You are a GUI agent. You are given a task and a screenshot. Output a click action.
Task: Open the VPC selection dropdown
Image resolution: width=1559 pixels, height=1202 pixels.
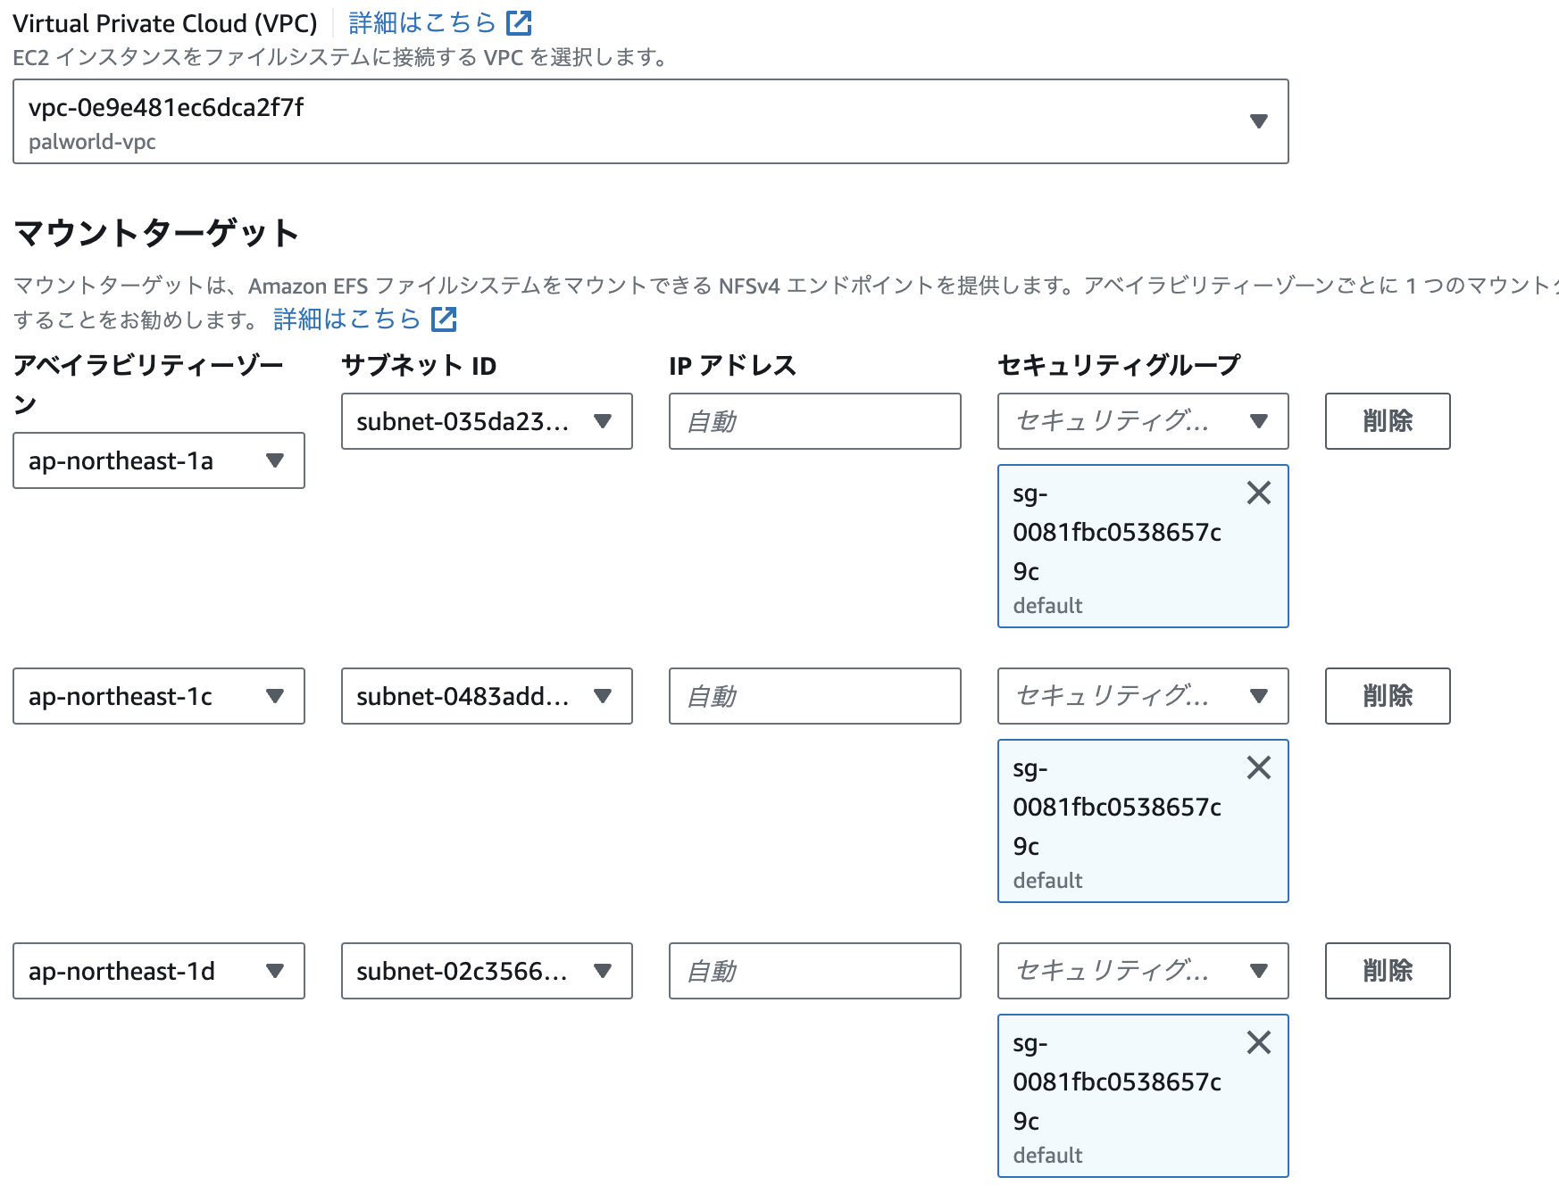tap(650, 121)
